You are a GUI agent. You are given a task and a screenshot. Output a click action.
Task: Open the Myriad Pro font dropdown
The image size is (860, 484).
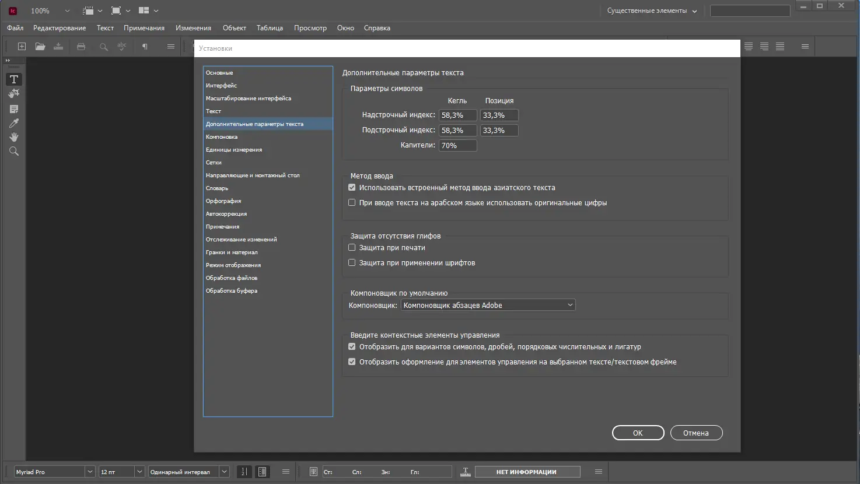[x=90, y=472]
